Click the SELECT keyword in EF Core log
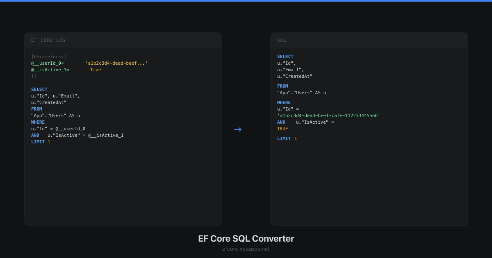 point(39,89)
